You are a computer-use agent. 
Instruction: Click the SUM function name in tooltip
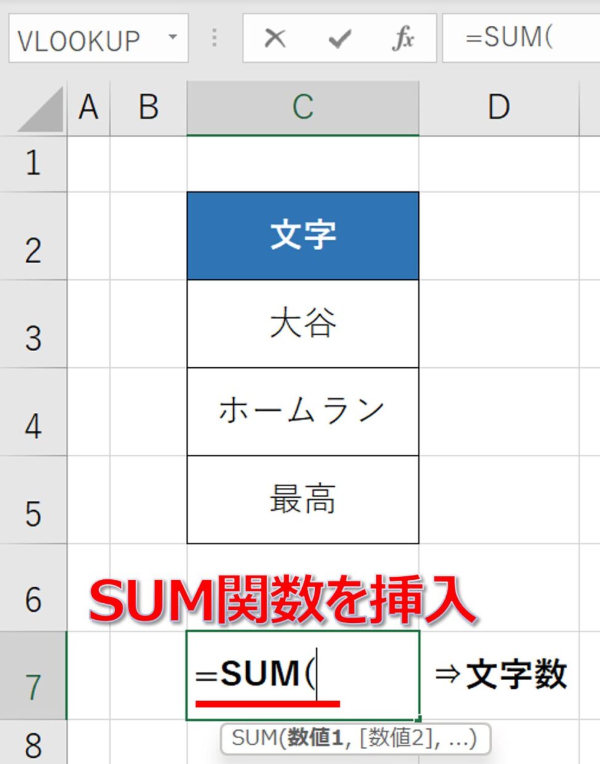pyautogui.click(x=254, y=738)
